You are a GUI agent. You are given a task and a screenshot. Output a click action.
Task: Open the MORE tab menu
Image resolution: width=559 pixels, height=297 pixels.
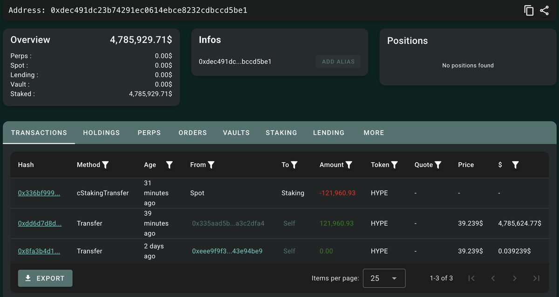click(x=374, y=133)
